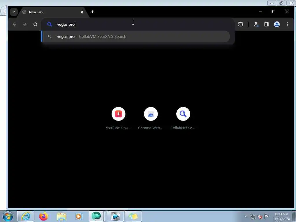
Task: Launch Internet Explorer from taskbar
Action: (26, 216)
